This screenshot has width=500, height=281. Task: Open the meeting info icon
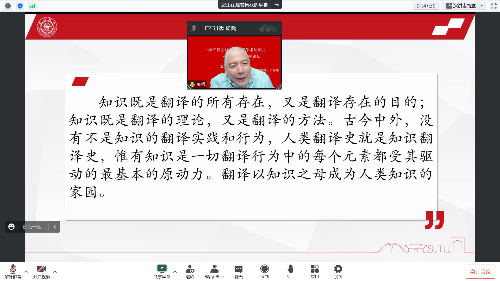coord(8,6)
